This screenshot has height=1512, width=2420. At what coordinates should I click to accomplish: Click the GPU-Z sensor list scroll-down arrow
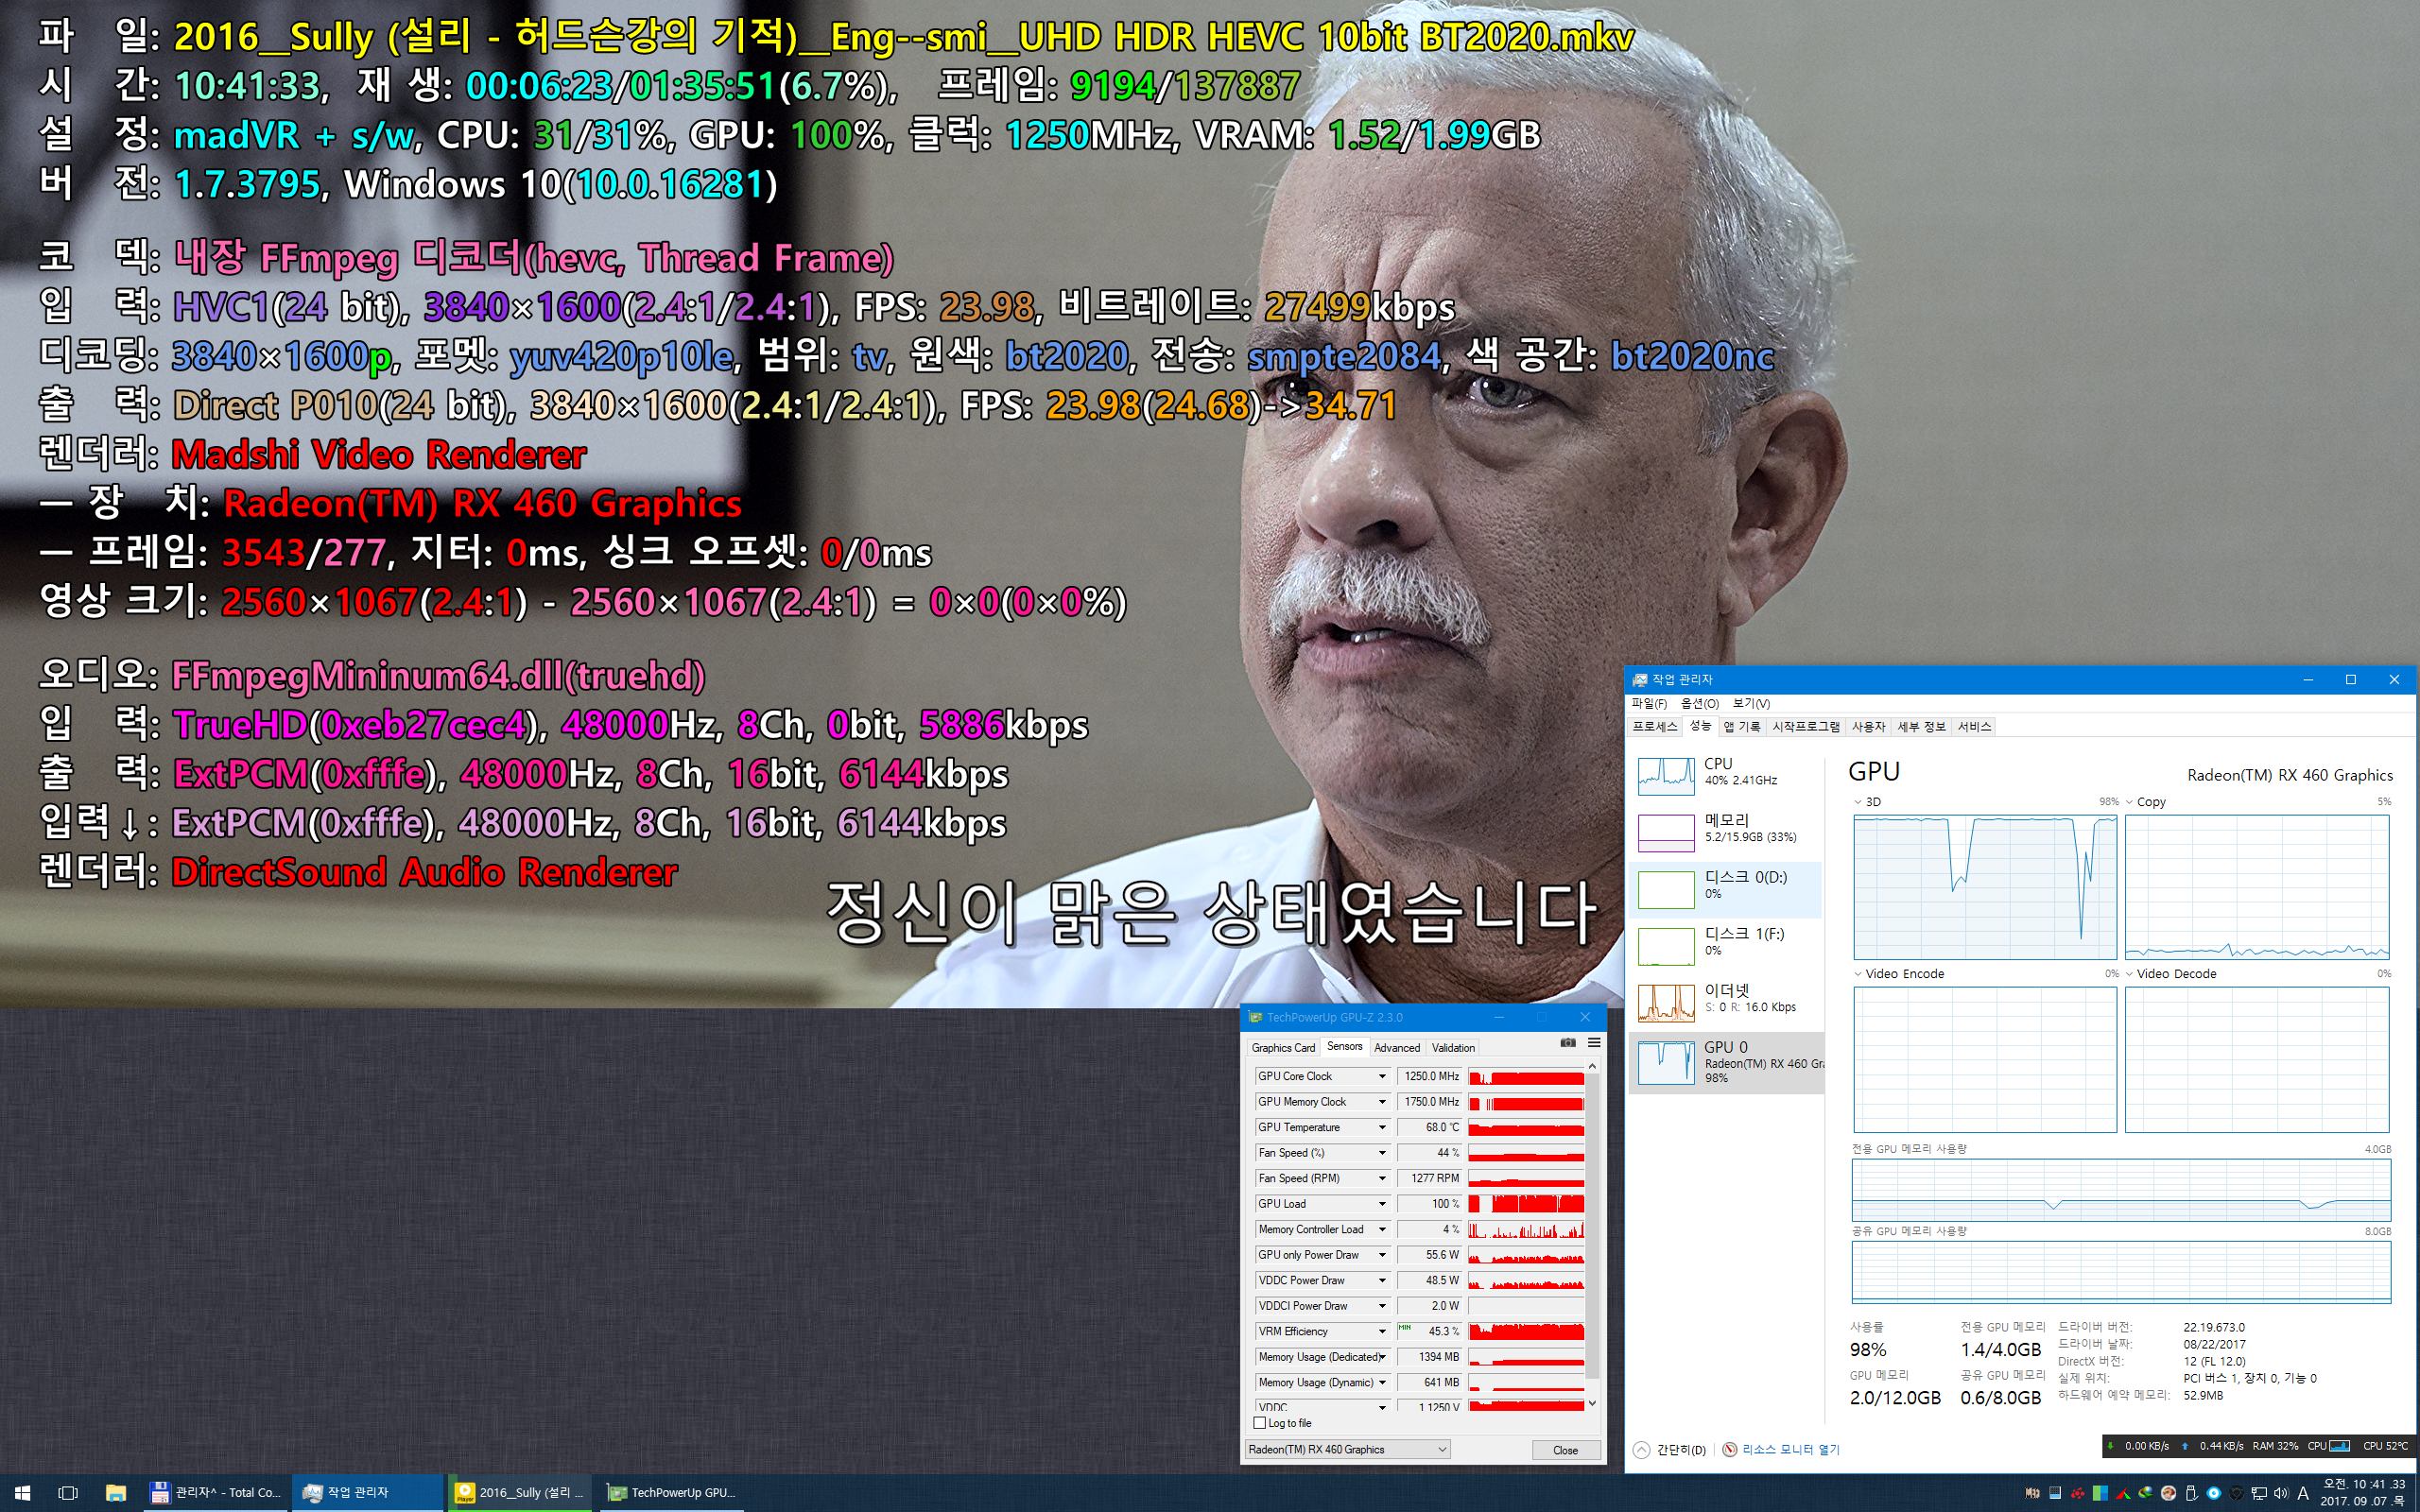pos(1592,1403)
